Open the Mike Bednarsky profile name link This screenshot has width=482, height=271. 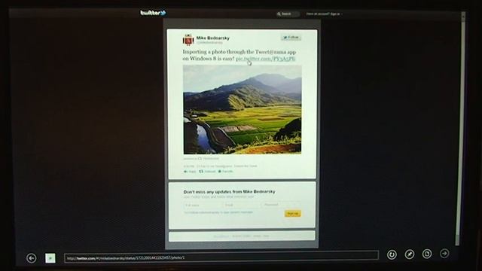tap(212, 38)
